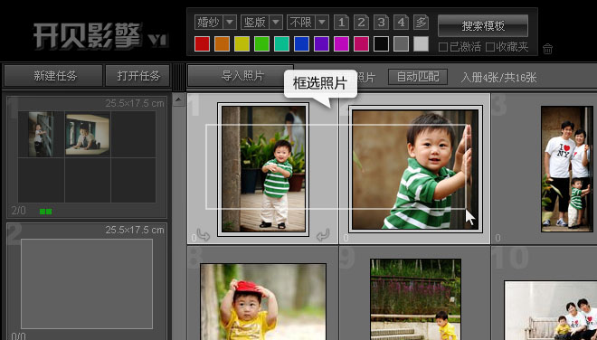Screen dimensions: 597x340
Task: Click the trash bin icon
Action: (547, 49)
